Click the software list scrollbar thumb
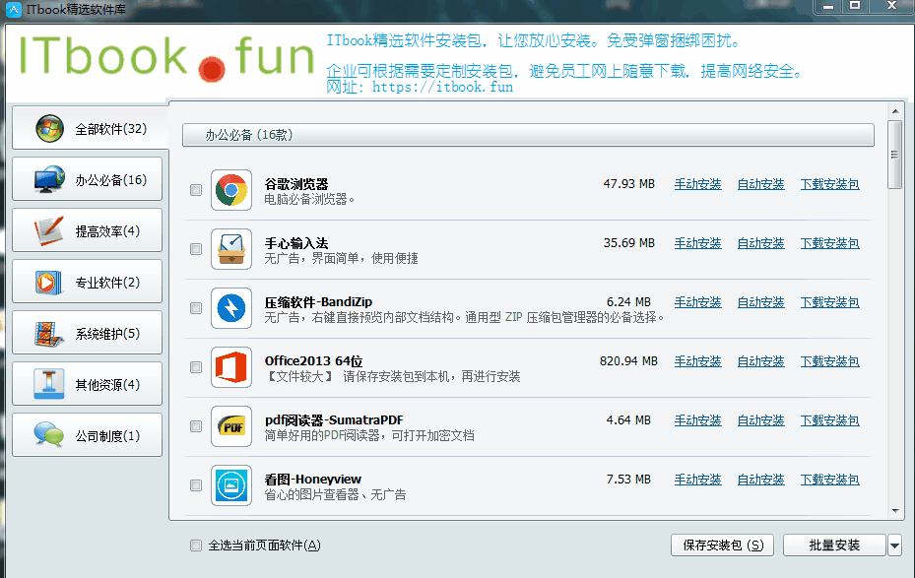Screen dimensions: 915x578 pos(894,155)
